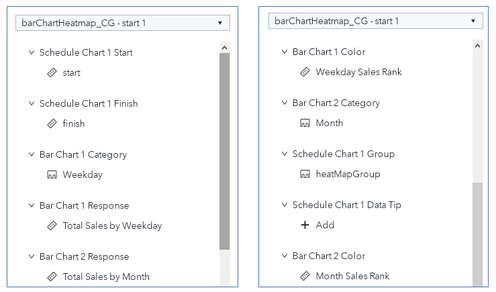The height and width of the screenshot is (292, 496).
Task: Add a data item to Data Tip
Action: (x=325, y=225)
